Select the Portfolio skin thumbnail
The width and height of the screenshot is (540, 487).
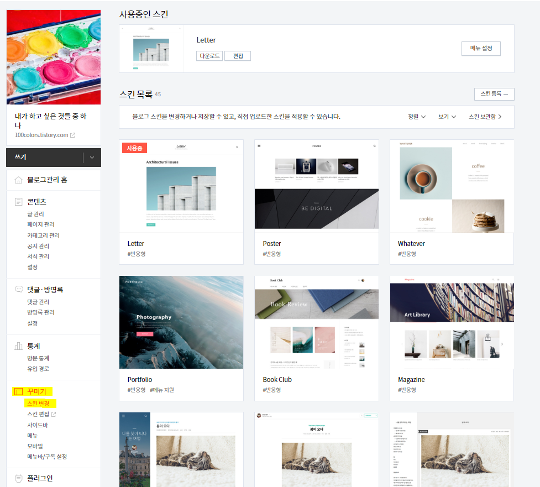click(181, 322)
